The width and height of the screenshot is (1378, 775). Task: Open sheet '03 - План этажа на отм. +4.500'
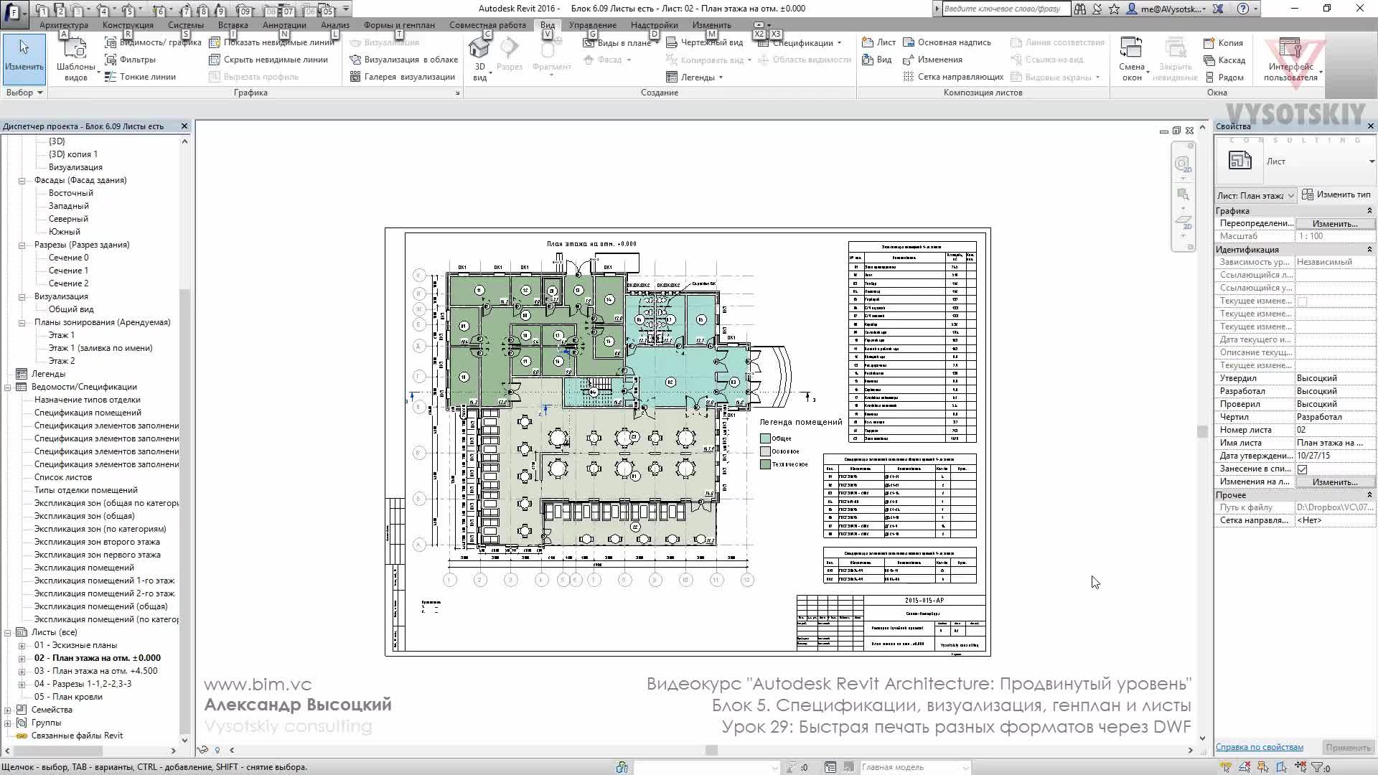[95, 671]
